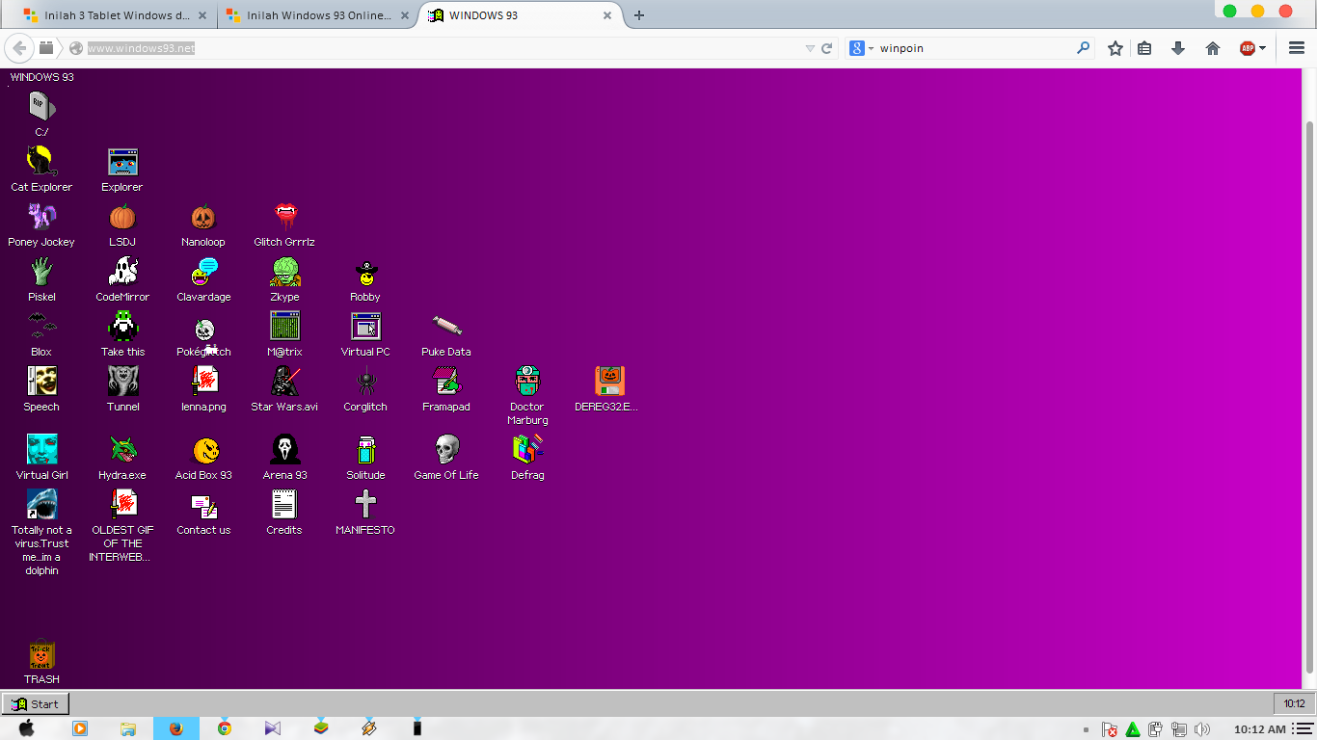Open the Credits document icon
1317x740 pixels.
284,504
